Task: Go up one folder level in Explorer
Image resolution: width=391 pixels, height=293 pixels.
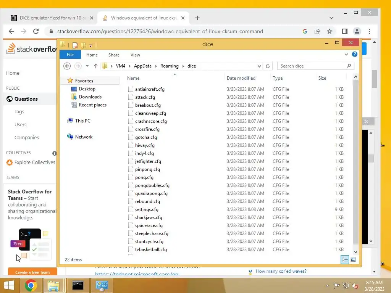Action: (96, 66)
